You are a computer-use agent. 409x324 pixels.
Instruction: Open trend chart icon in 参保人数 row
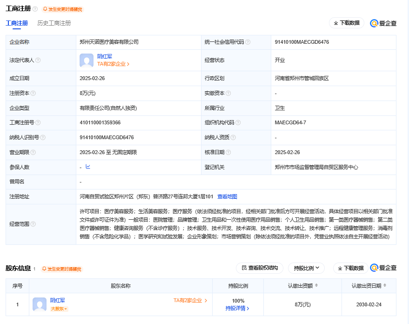coord(88,167)
